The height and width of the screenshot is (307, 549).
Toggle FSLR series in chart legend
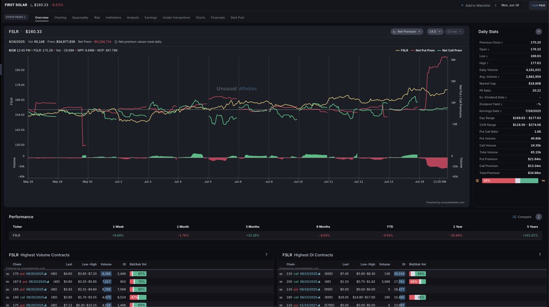(402, 50)
